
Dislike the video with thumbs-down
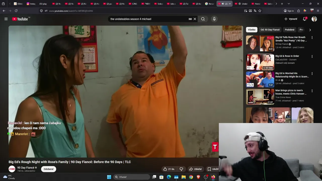tap(181, 169)
